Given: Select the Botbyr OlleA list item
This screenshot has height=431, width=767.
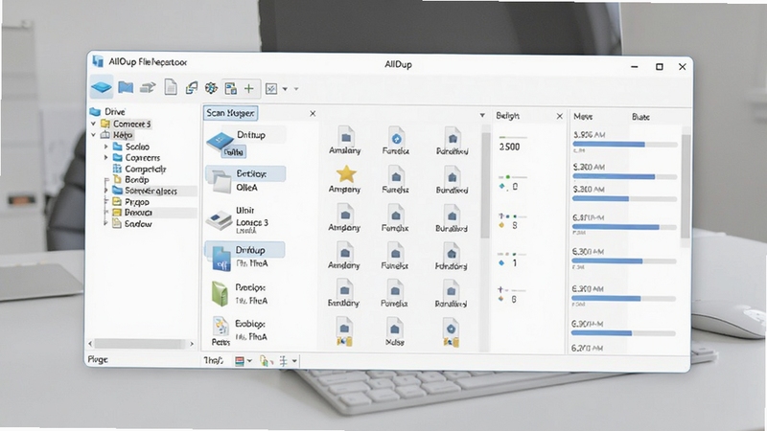Looking at the screenshot, I should (x=246, y=180).
